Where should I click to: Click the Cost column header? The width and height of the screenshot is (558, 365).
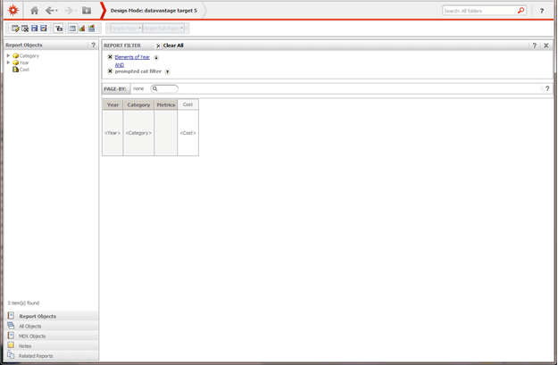pos(187,104)
